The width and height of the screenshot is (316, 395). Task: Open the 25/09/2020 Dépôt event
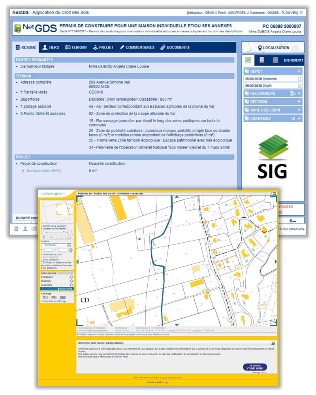pos(273,86)
